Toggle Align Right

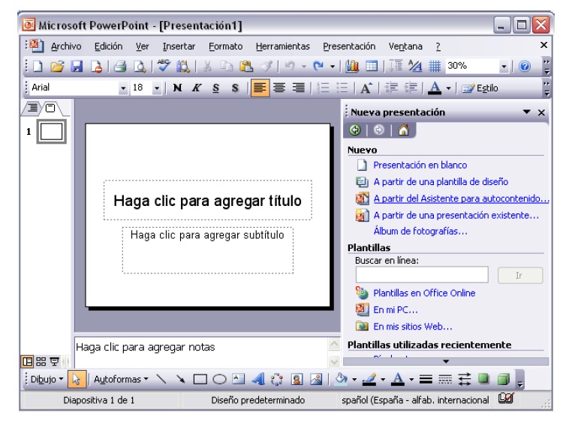[299, 88]
